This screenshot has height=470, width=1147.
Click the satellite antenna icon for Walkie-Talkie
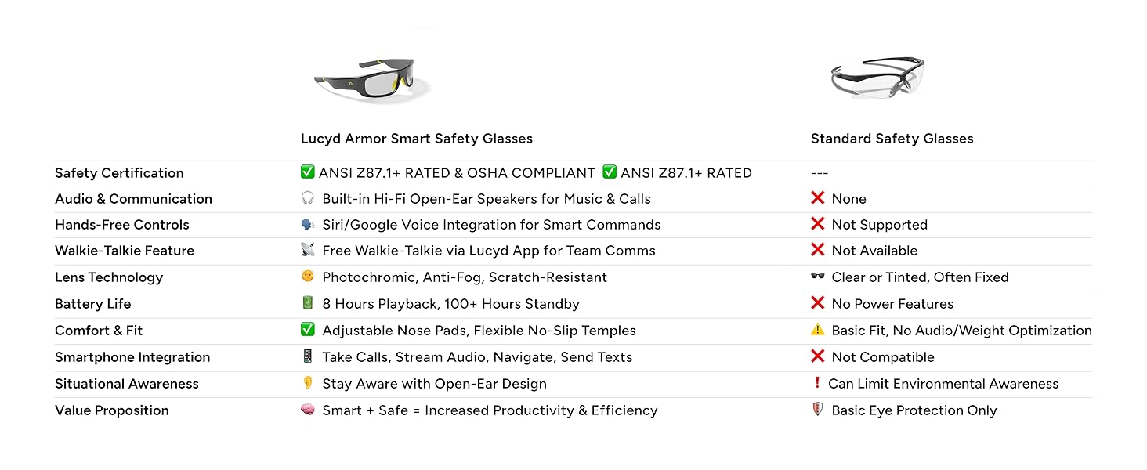[x=308, y=251]
